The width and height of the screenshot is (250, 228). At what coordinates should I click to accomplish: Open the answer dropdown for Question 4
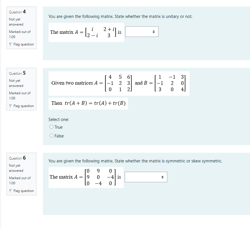click(x=142, y=32)
